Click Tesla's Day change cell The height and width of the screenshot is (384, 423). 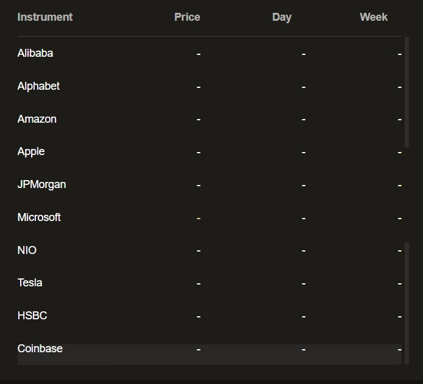click(x=304, y=283)
